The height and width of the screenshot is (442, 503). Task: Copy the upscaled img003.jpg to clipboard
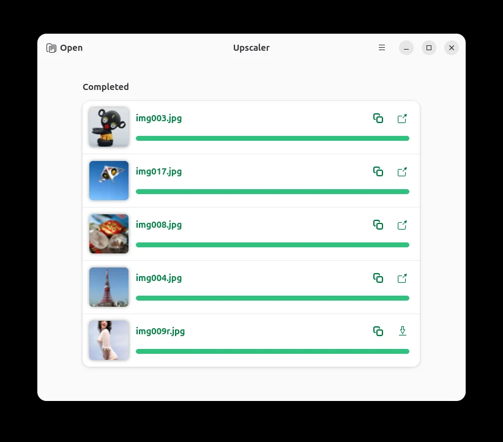[378, 118]
